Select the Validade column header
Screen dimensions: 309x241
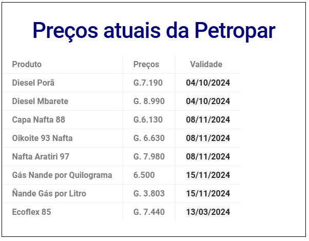coord(206,65)
